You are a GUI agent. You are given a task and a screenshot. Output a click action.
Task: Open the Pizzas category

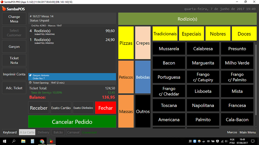point(126,43)
